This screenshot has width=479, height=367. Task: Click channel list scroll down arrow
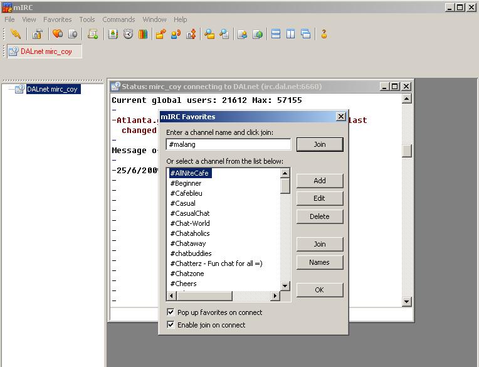click(x=285, y=286)
